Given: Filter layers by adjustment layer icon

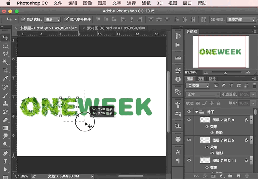Looking at the screenshot, I should tap(224, 85).
